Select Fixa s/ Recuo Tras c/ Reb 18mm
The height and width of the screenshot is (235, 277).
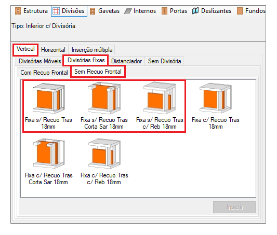160,106
